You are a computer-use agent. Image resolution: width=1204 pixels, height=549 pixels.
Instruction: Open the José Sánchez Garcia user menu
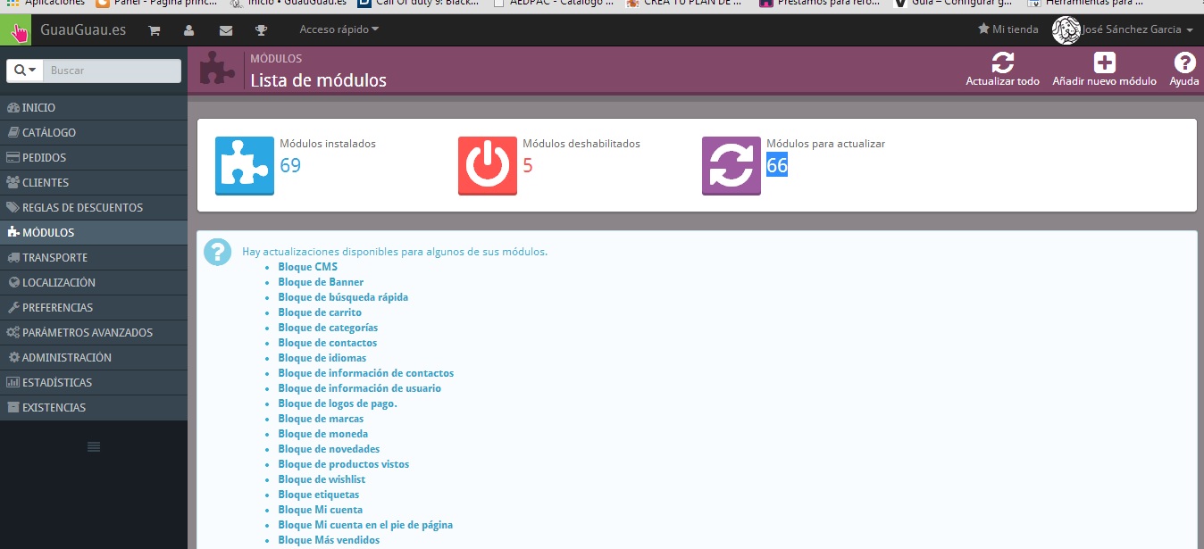[1136, 29]
